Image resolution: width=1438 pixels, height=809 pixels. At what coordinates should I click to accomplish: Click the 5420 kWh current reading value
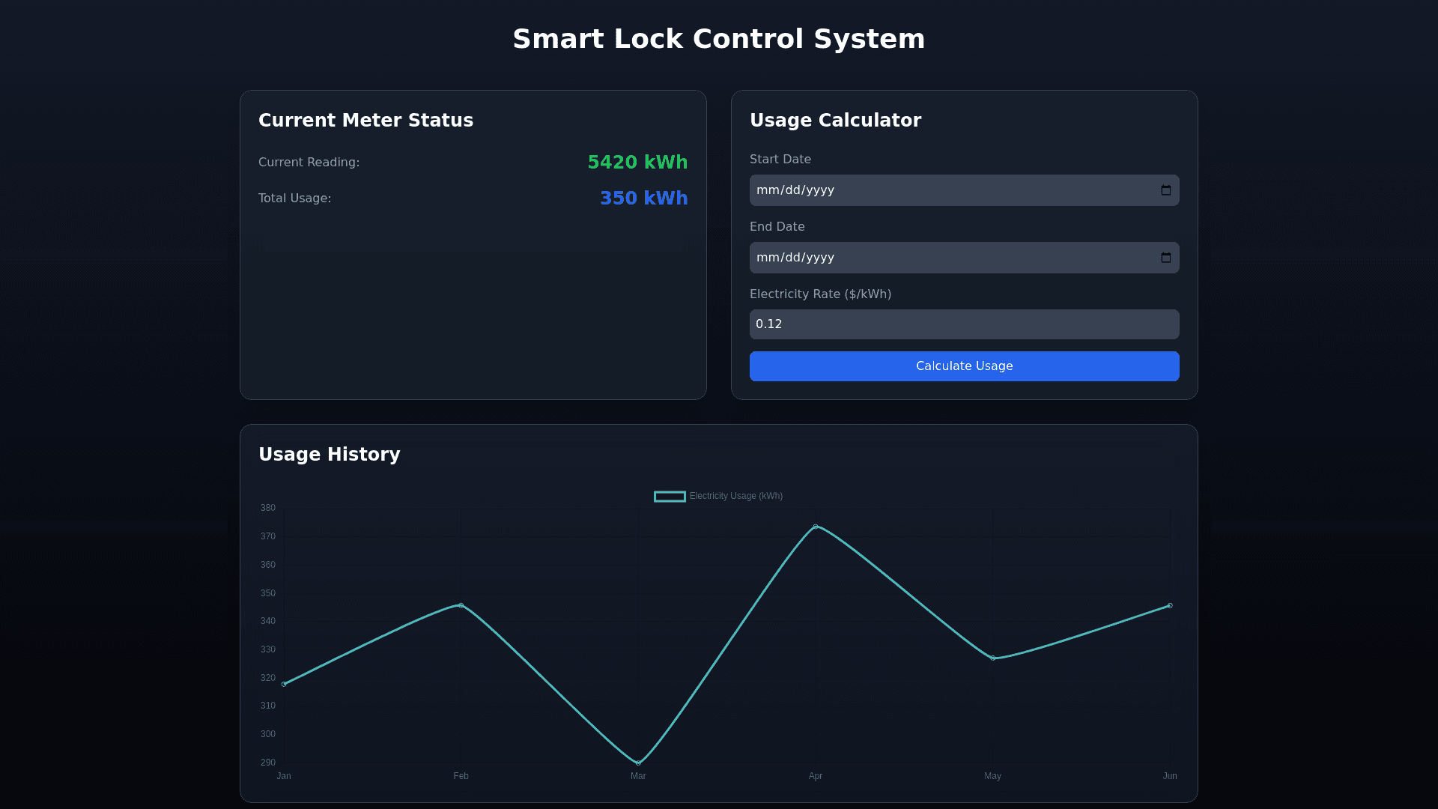point(637,163)
